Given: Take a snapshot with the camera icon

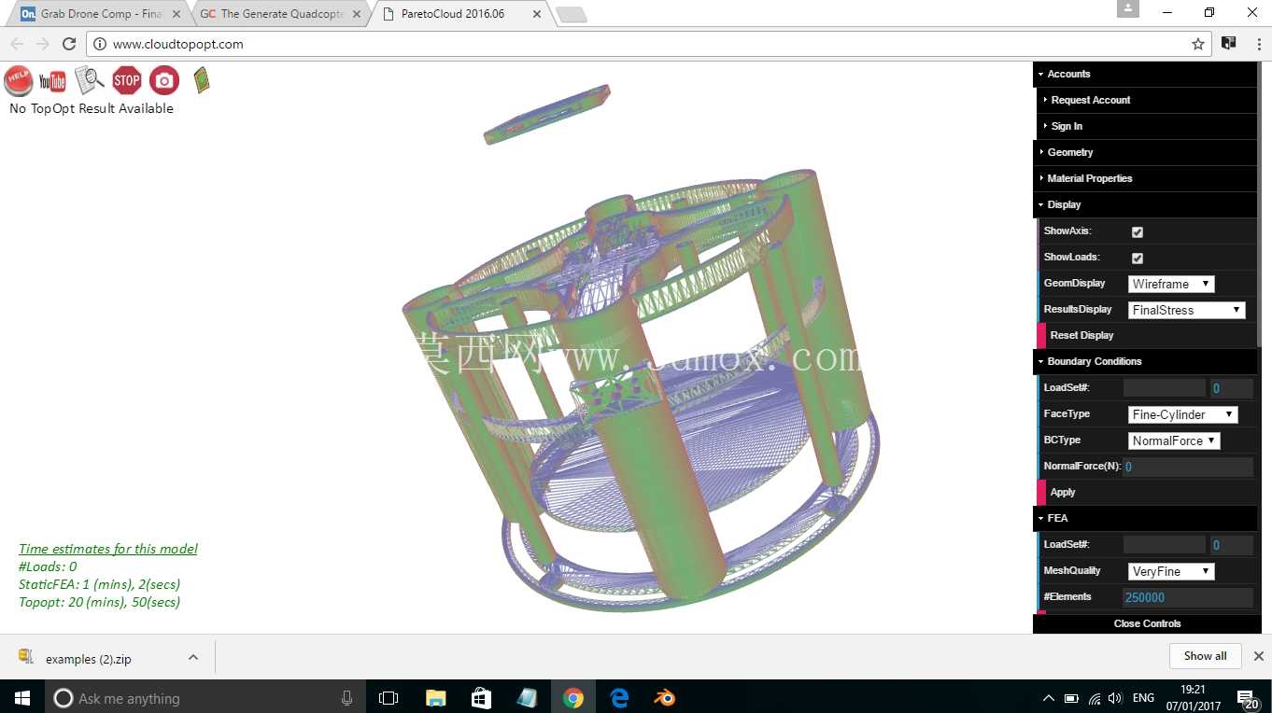Looking at the screenshot, I should (164, 81).
